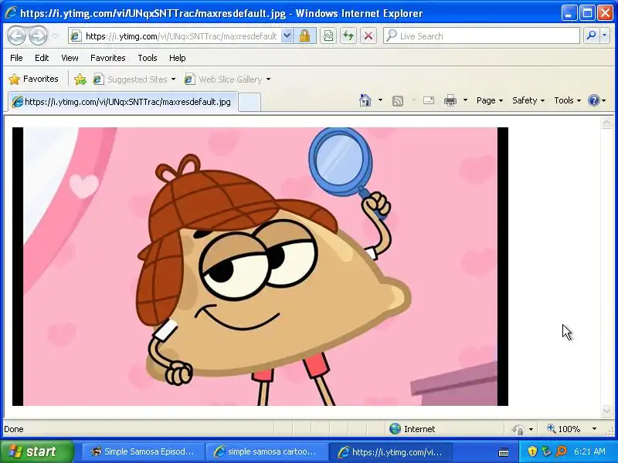Viewport: 618px width, 463px height.
Task: Expand the address bar history dropdown
Action: [287, 36]
